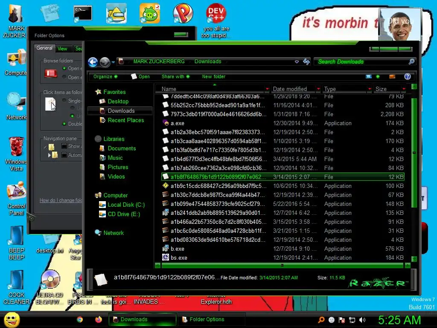Image resolution: width=437 pixels, height=328 pixels.
Task: Select Single-click radio in Folder Options
Action: pyautogui.click(x=64, y=100)
